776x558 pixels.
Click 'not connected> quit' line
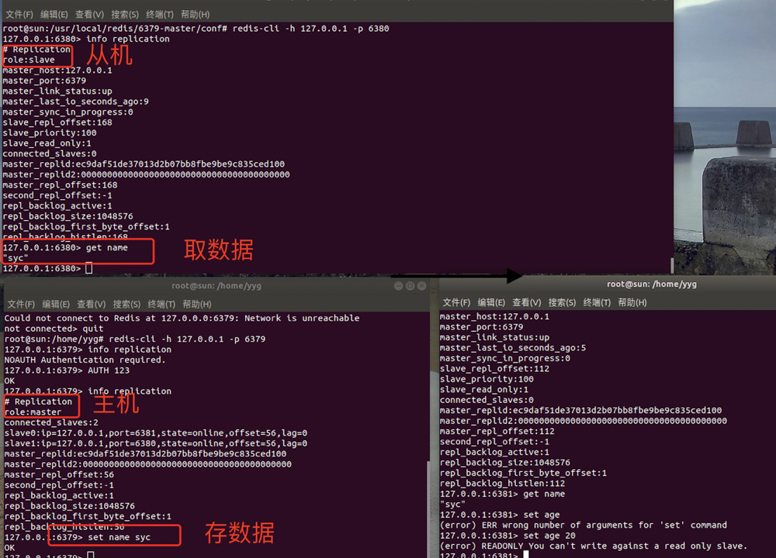(x=54, y=328)
